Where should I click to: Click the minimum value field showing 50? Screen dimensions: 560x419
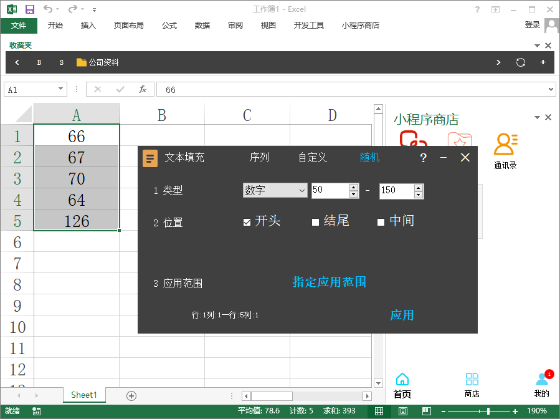point(330,190)
